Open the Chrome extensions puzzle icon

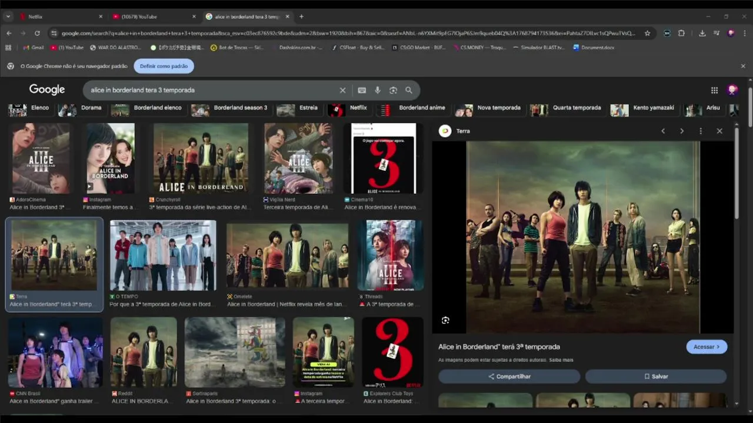coord(681,33)
